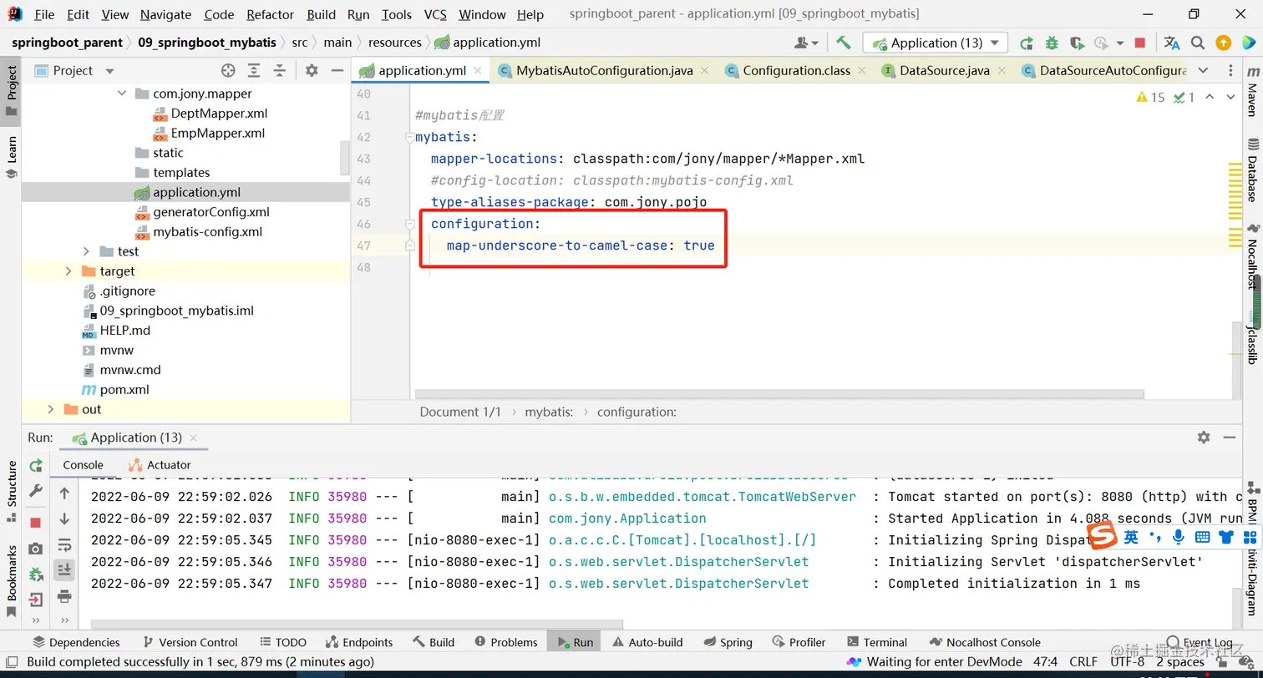Open the Problems tool window
Viewport: 1263px width, 678px height.
pos(506,642)
